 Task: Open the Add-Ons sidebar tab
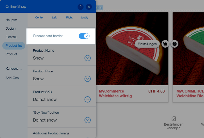(x=12, y=78)
